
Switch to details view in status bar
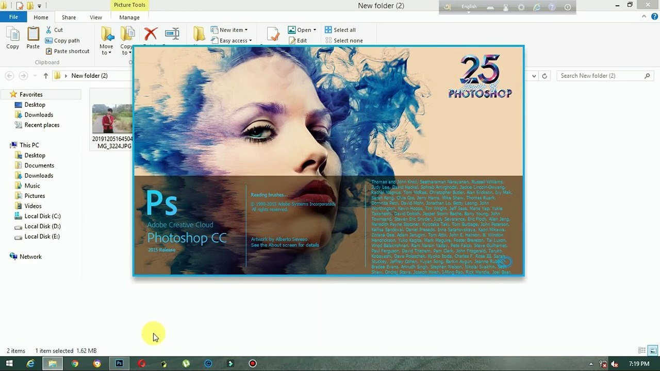pos(642,351)
